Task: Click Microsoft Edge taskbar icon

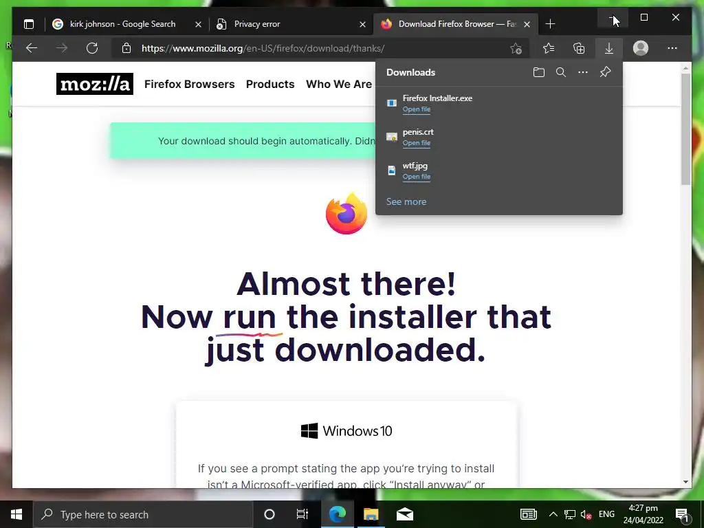Action: [337, 514]
